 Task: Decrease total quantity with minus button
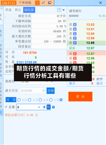tap(39, 107)
